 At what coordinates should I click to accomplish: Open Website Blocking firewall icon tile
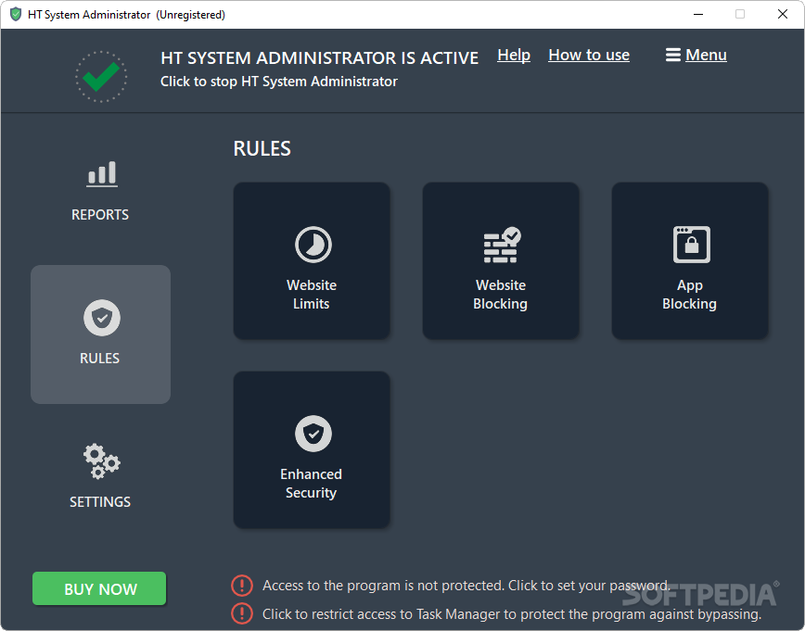coord(502,245)
